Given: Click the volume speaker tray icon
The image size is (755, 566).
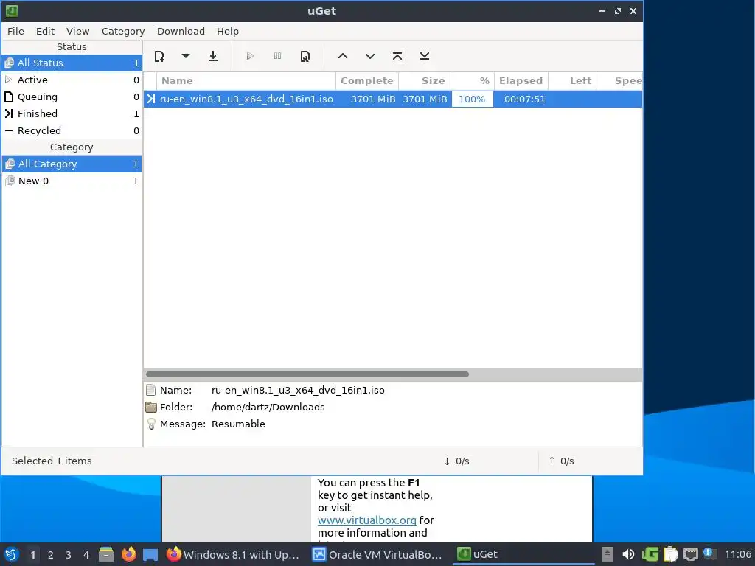Looking at the screenshot, I should (x=628, y=554).
